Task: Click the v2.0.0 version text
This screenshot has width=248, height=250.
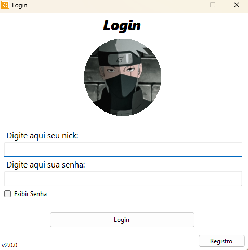Action: click(9, 245)
